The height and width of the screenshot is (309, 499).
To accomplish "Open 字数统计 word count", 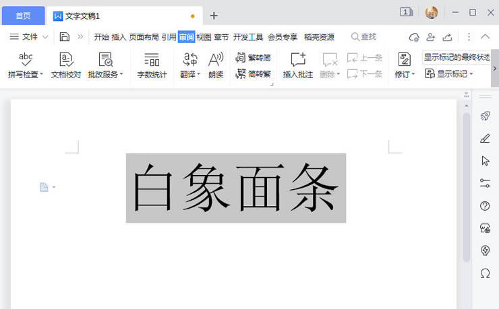I will pyautogui.click(x=152, y=65).
